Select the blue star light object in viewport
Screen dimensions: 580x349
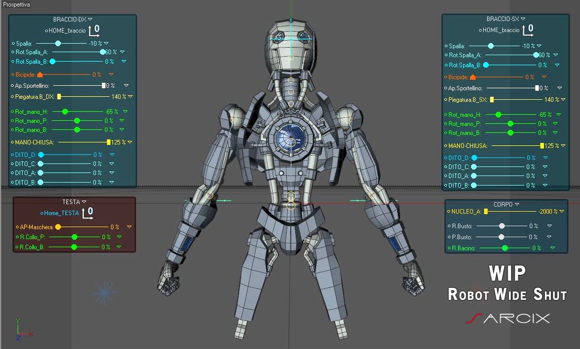[x=104, y=293]
